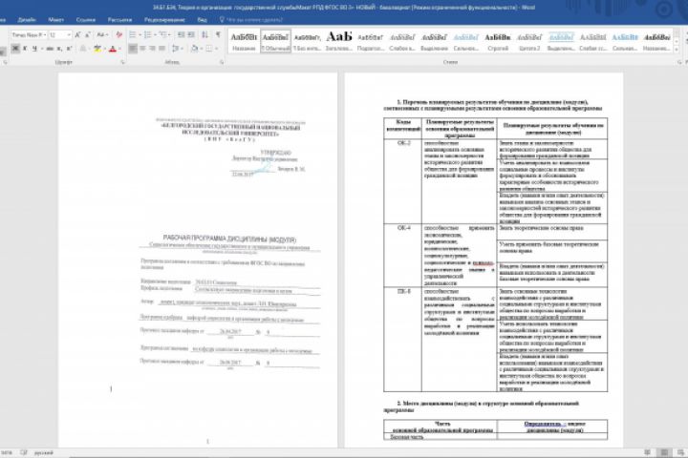Open the Вид ribbon tab
The width and height of the screenshot is (688, 458).
[202, 20]
